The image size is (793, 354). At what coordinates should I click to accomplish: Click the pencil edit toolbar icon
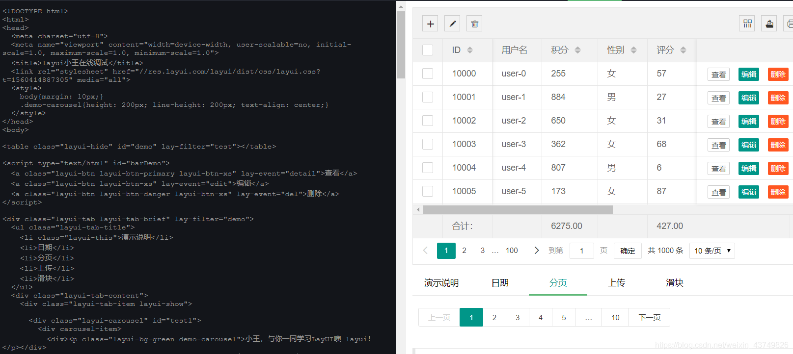point(452,24)
